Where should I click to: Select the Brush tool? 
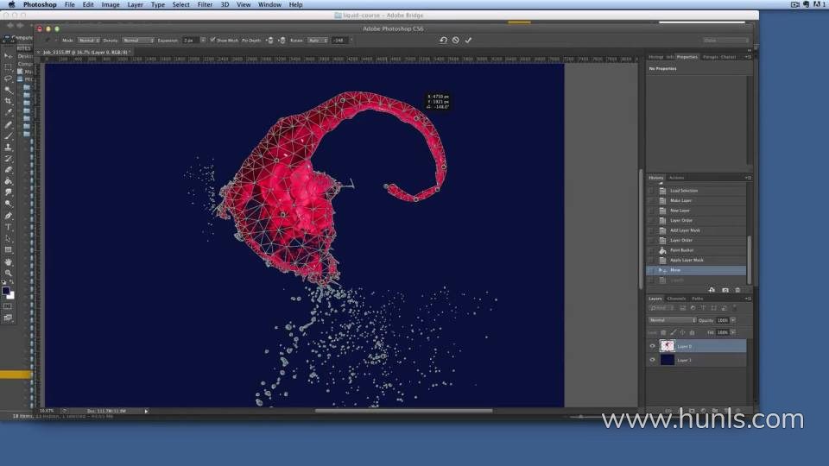pos(8,135)
